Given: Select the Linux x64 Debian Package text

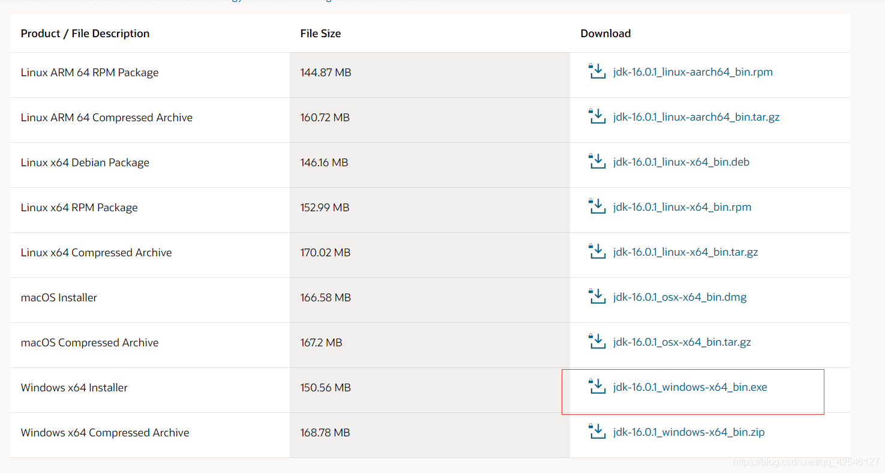Looking at the screenshot, I should (x=85, y=163).
